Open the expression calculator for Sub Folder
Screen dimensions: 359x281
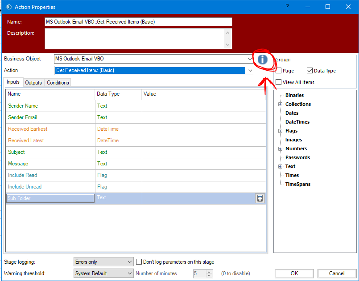coord(260,198)
